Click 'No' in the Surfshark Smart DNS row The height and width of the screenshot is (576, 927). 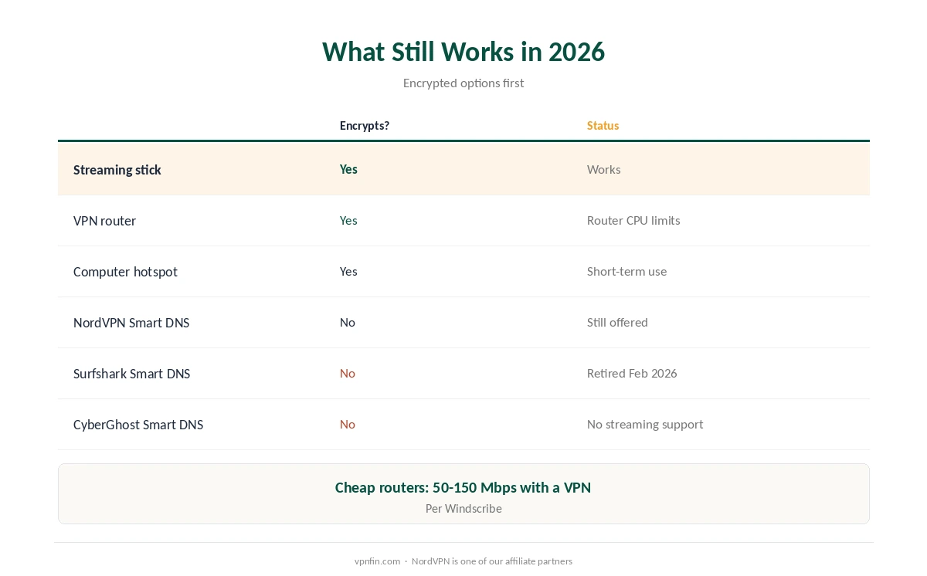point(348,373)
